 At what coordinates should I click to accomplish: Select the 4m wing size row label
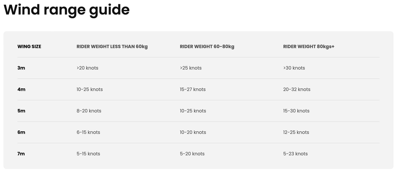(21, 89)
